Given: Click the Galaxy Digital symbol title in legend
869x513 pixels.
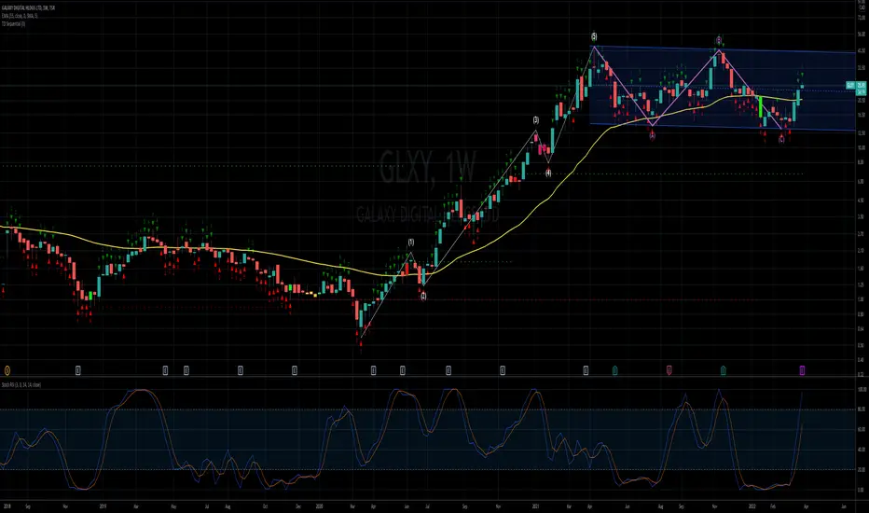Looking at the screenshot, I should tap(28, 8).
